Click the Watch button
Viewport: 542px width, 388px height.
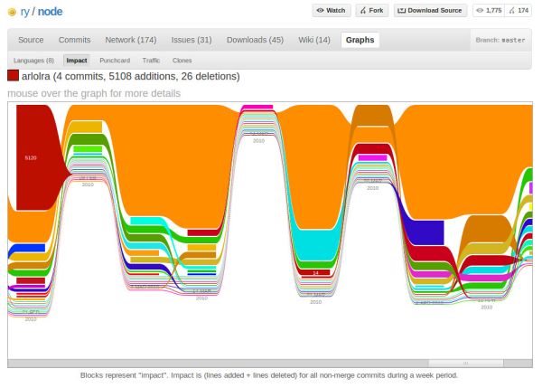tap(332, 10)
